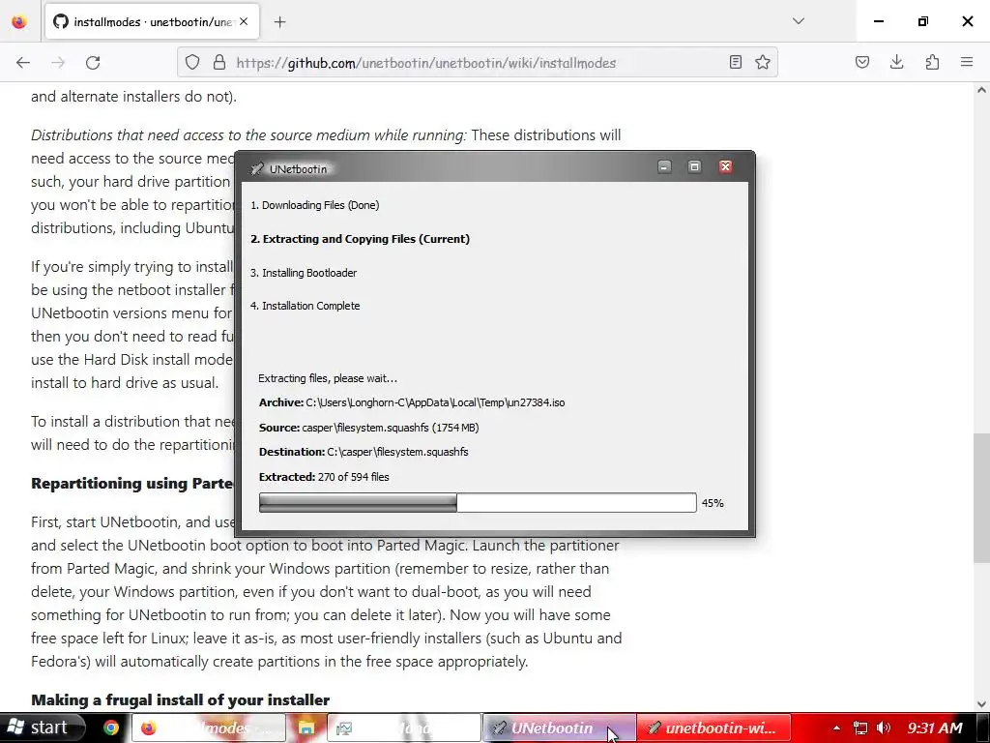Click 'Making a frugal install of your installer' heading
Image resolution: width=990 pixels, height=743 pixels.
click(x=181, y=700)
